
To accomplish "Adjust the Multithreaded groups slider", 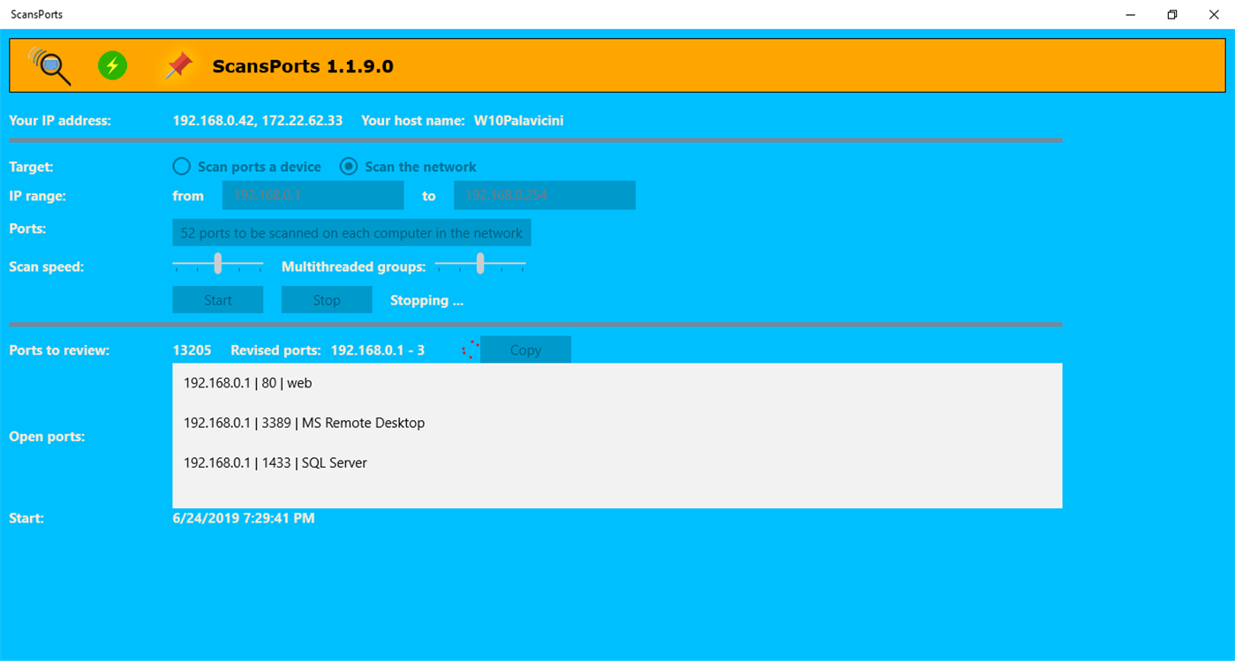I will coord(479,262).
